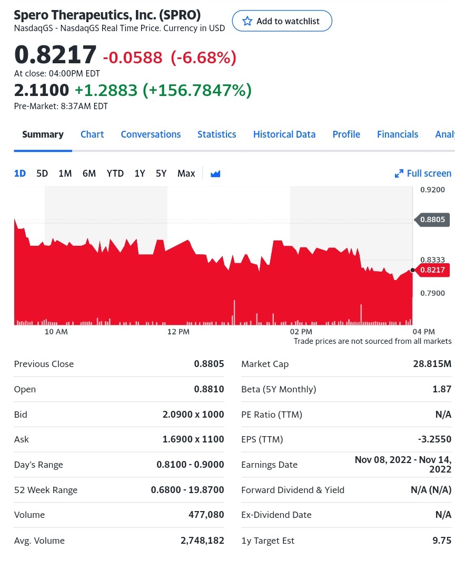
Task: Click Day's Range value 0.8100 - 0.9000
Action: click(x=190, y=465)
